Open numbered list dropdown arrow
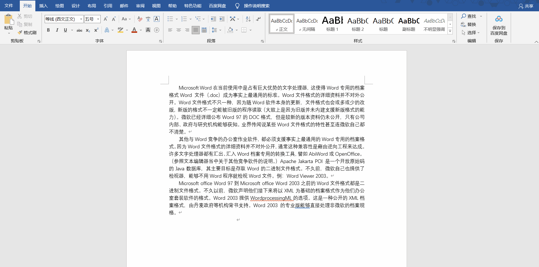 point(191,19)
